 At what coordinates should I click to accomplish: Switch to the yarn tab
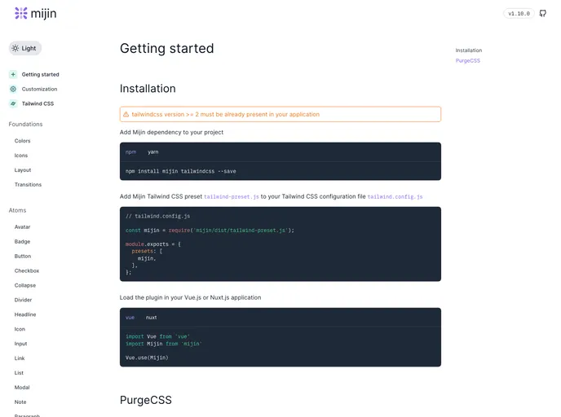coord(153,151)
